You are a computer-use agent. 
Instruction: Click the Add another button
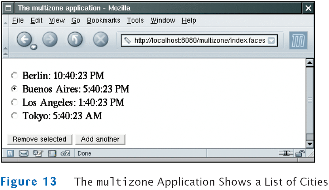coord(100,139)
